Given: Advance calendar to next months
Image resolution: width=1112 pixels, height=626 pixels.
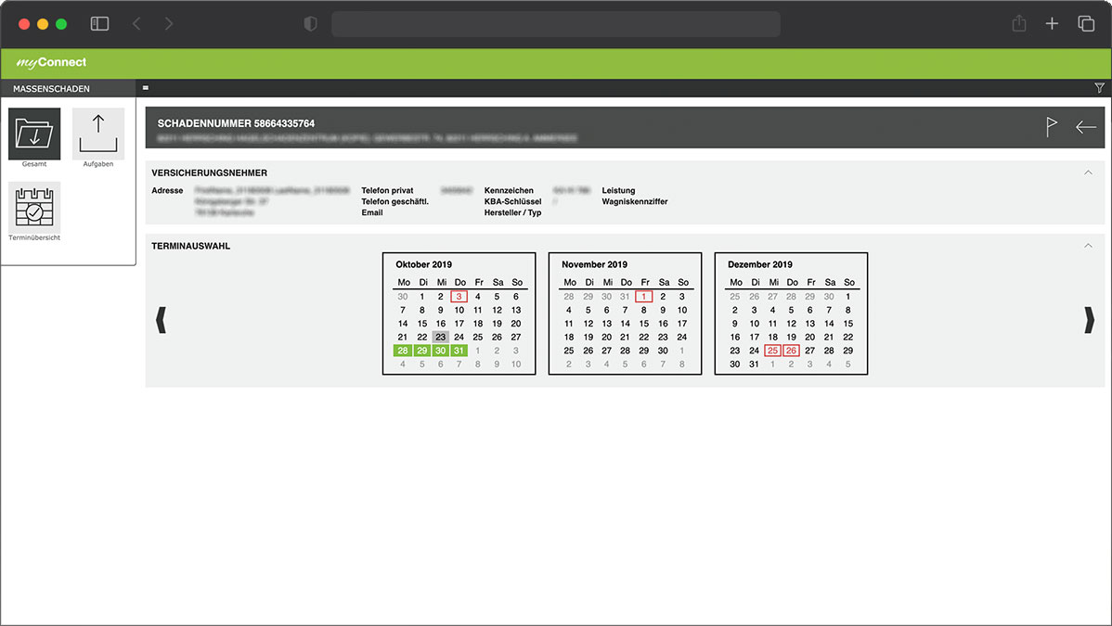Looking at the screenshot, I should (1089, 320).
